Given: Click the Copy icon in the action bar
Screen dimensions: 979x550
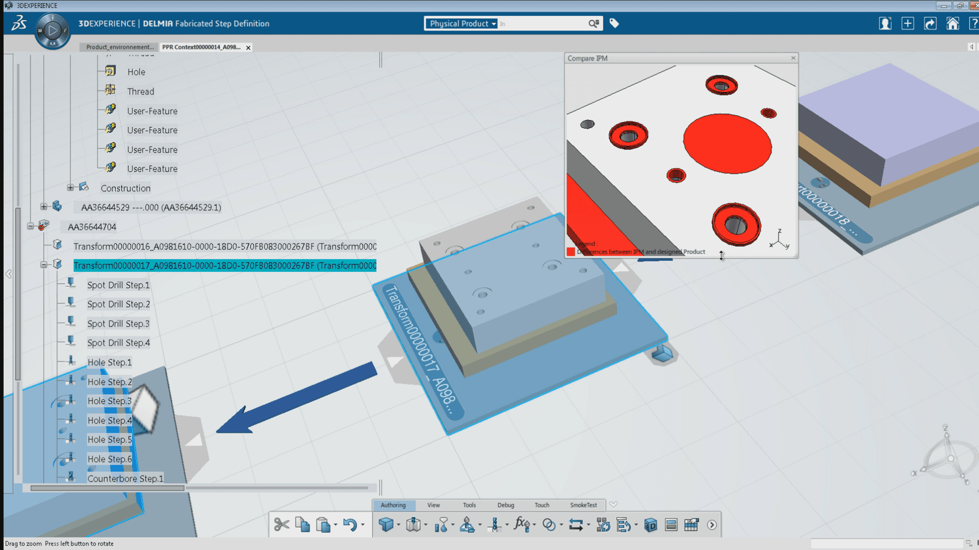Looking at the screenshot, I should pyautogui.click(x=302, y=525).
